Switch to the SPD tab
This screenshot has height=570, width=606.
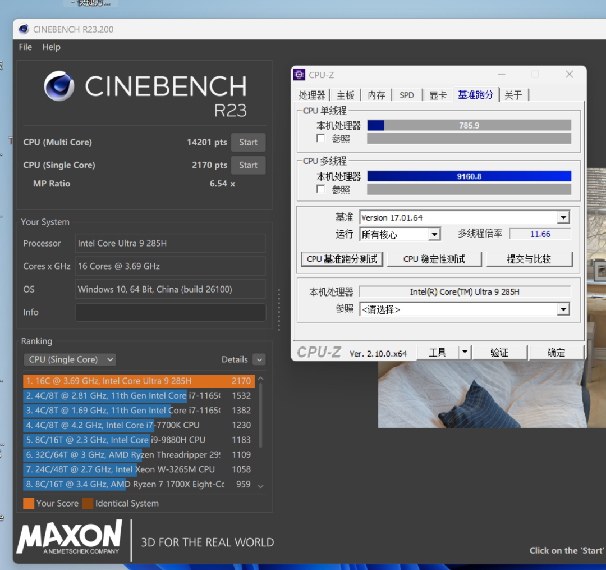(x=407, y=95)
